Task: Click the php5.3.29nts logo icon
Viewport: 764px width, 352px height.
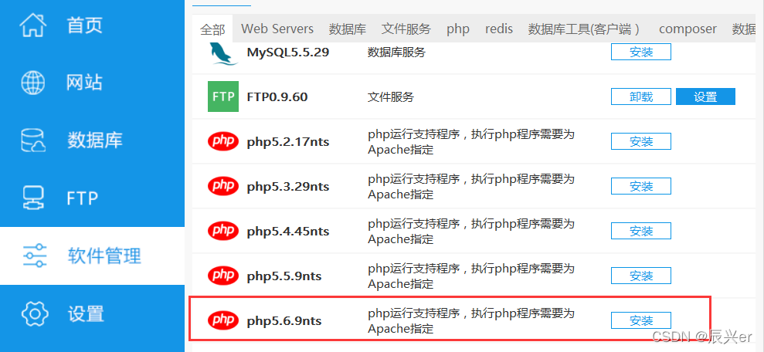Action: (223, 186)
